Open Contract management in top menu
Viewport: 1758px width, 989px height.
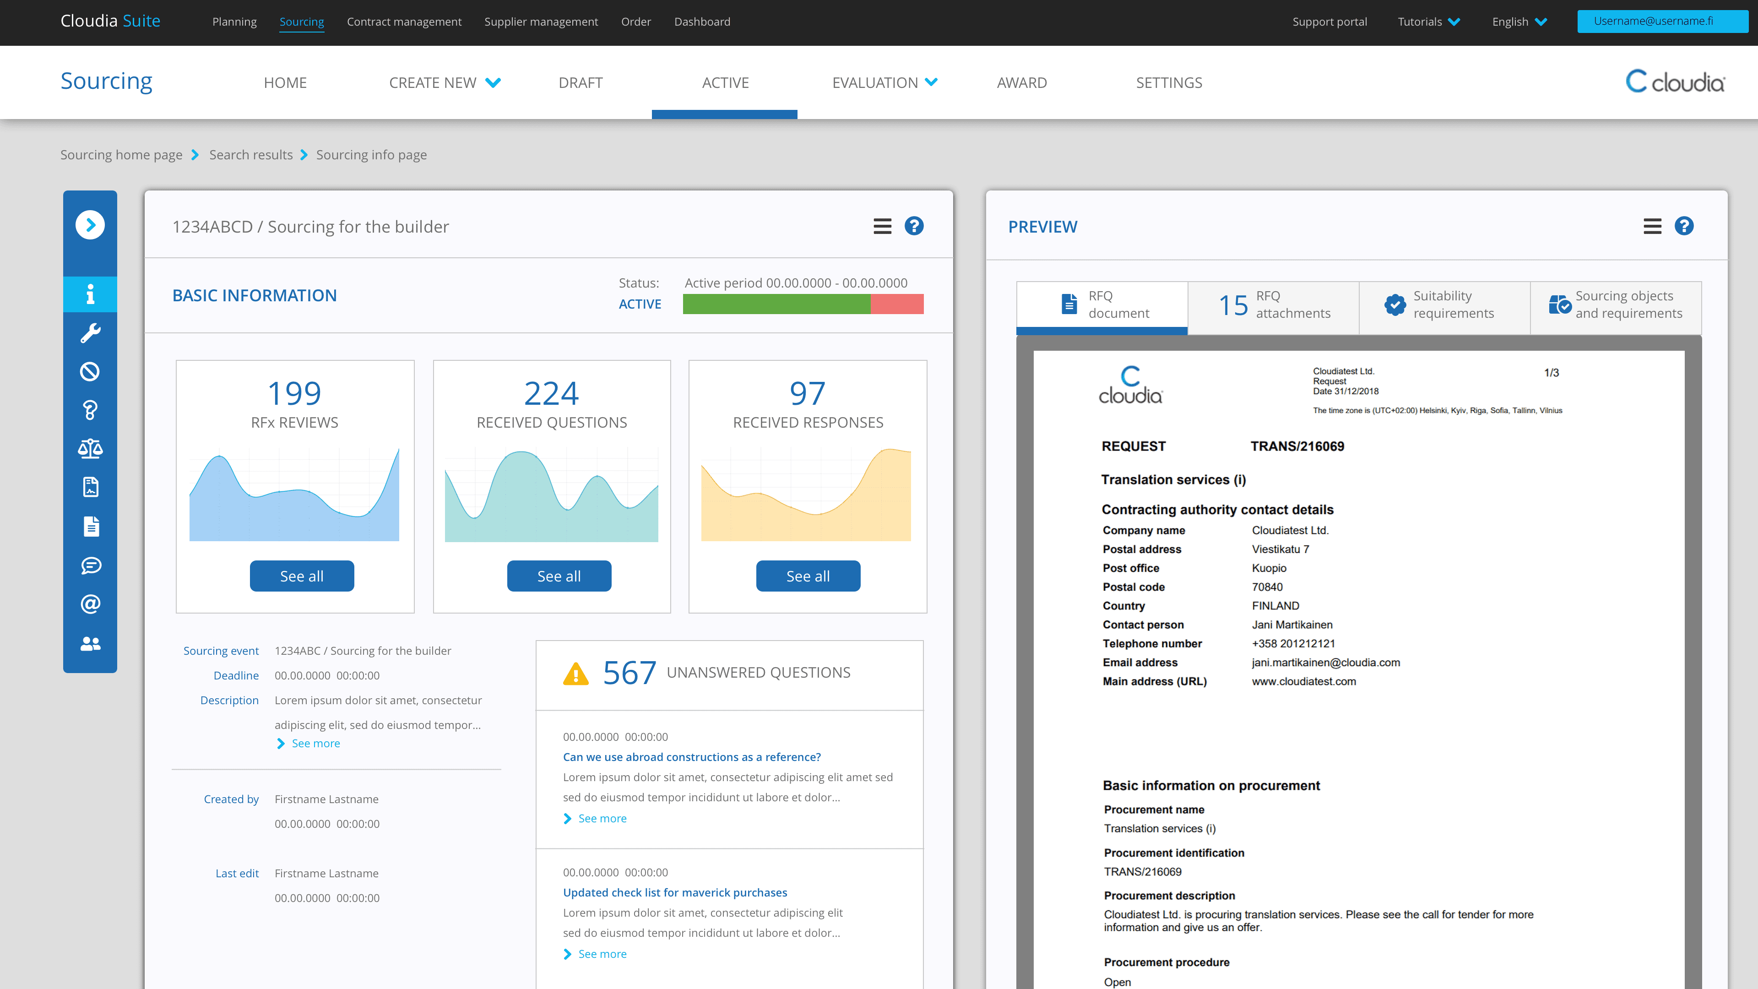[x=404, y=21]
